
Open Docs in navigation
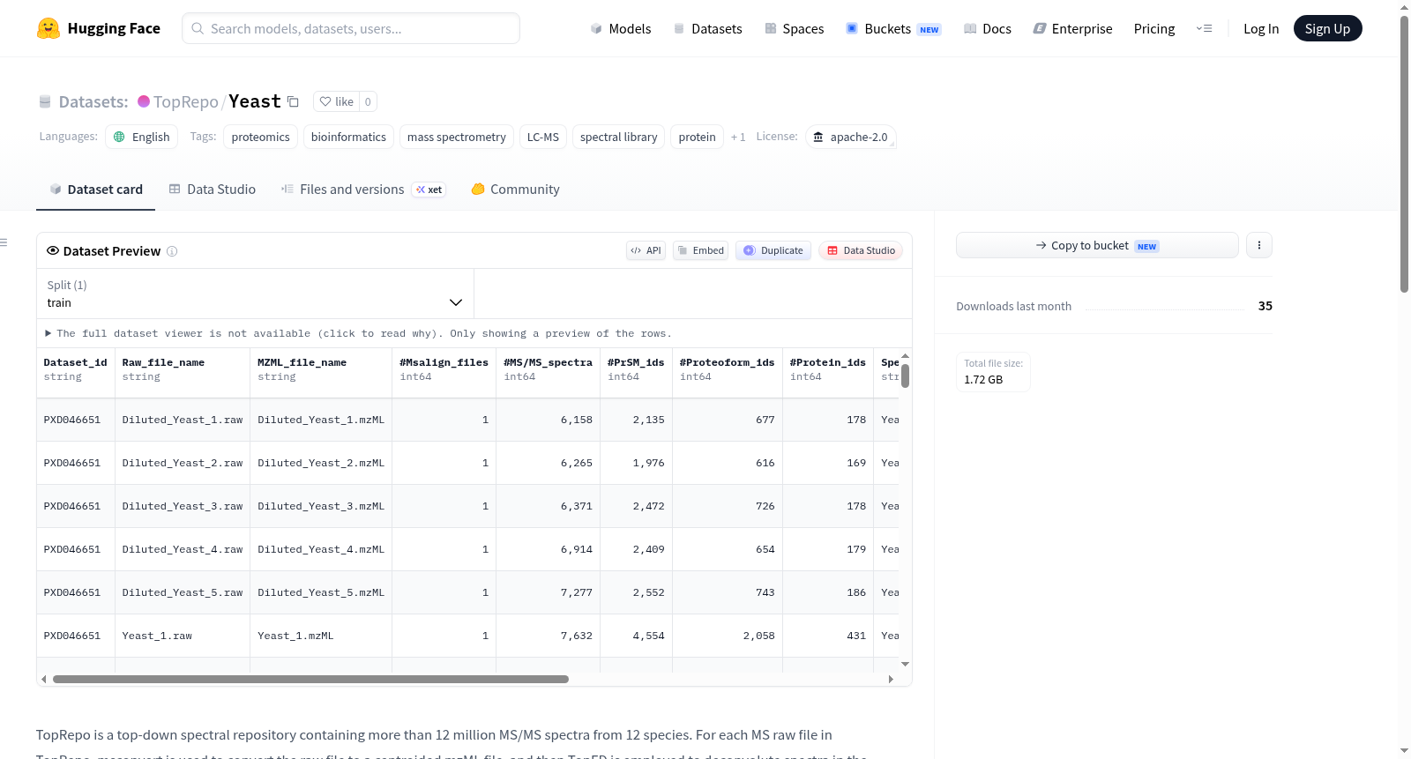tap(988, 28)
